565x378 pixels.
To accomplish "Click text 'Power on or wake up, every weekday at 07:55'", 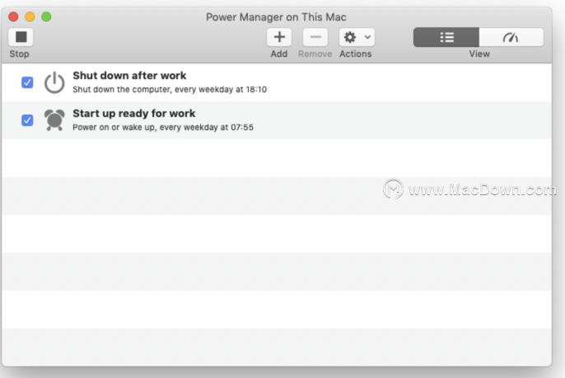I will tap(163, 127).
